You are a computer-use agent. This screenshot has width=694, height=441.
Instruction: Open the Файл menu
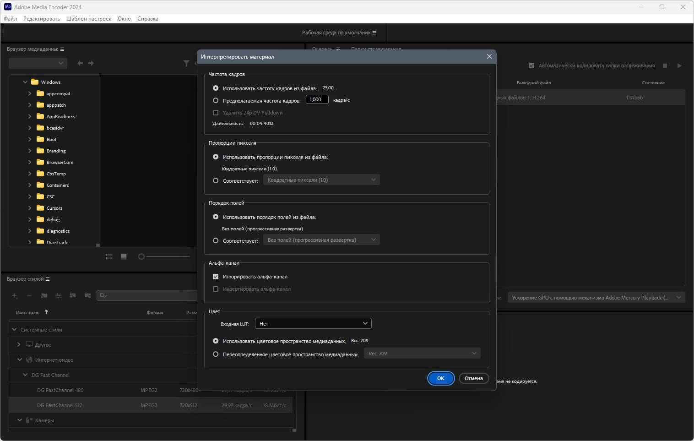pyautogui.click(x=10, y=19)
